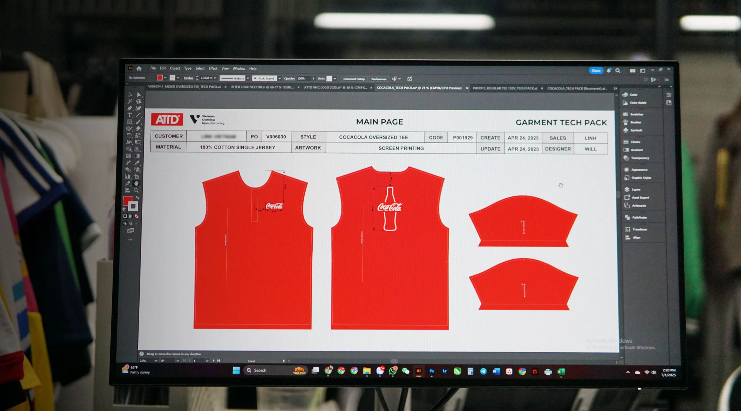This screenshot has height=411, width=741.
Task: Choose the Free Transform tool
Action: tap(138, 142)
